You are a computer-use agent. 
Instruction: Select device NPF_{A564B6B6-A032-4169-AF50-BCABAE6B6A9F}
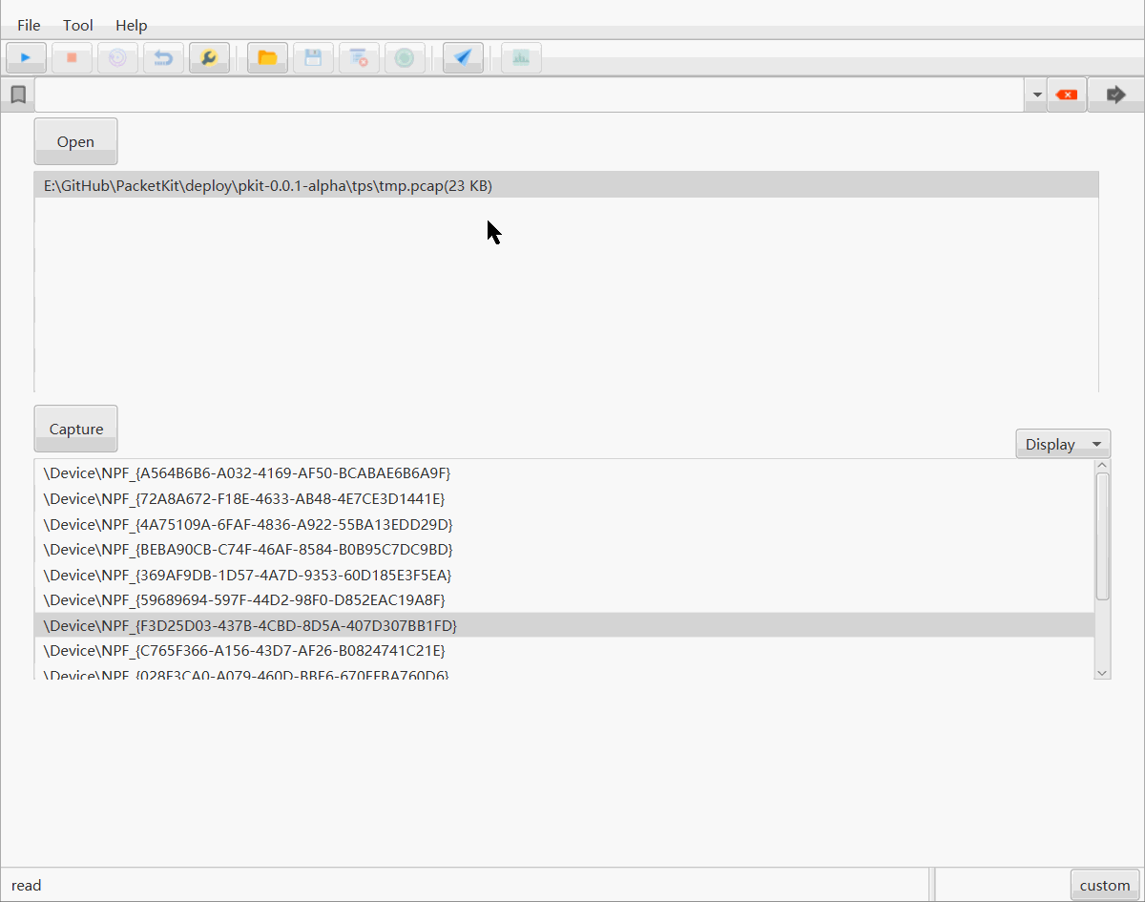(x=564, y=472)
